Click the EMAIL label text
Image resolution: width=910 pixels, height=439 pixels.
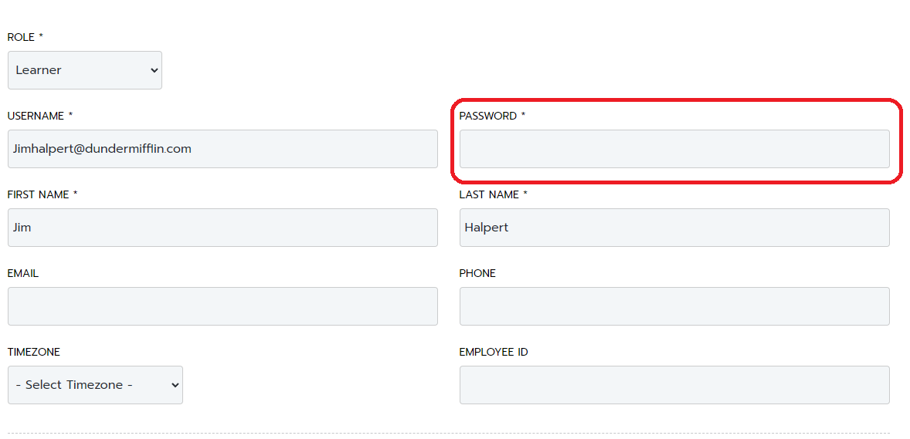[x=22, y=274]
